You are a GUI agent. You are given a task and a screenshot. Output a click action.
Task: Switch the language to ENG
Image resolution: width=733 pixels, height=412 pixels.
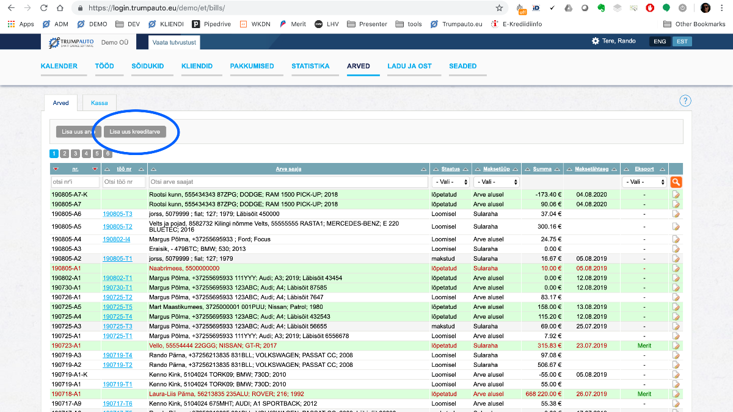pos(660,42)
